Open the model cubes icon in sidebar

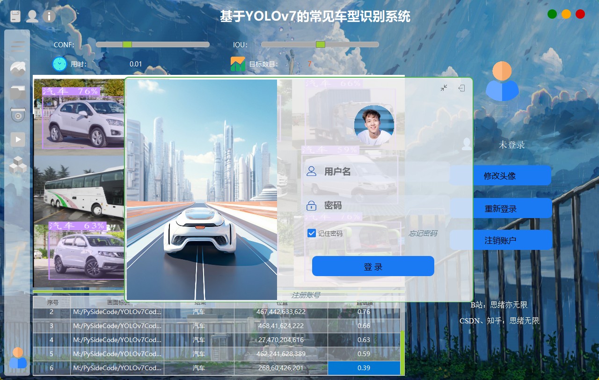point(18,165)
